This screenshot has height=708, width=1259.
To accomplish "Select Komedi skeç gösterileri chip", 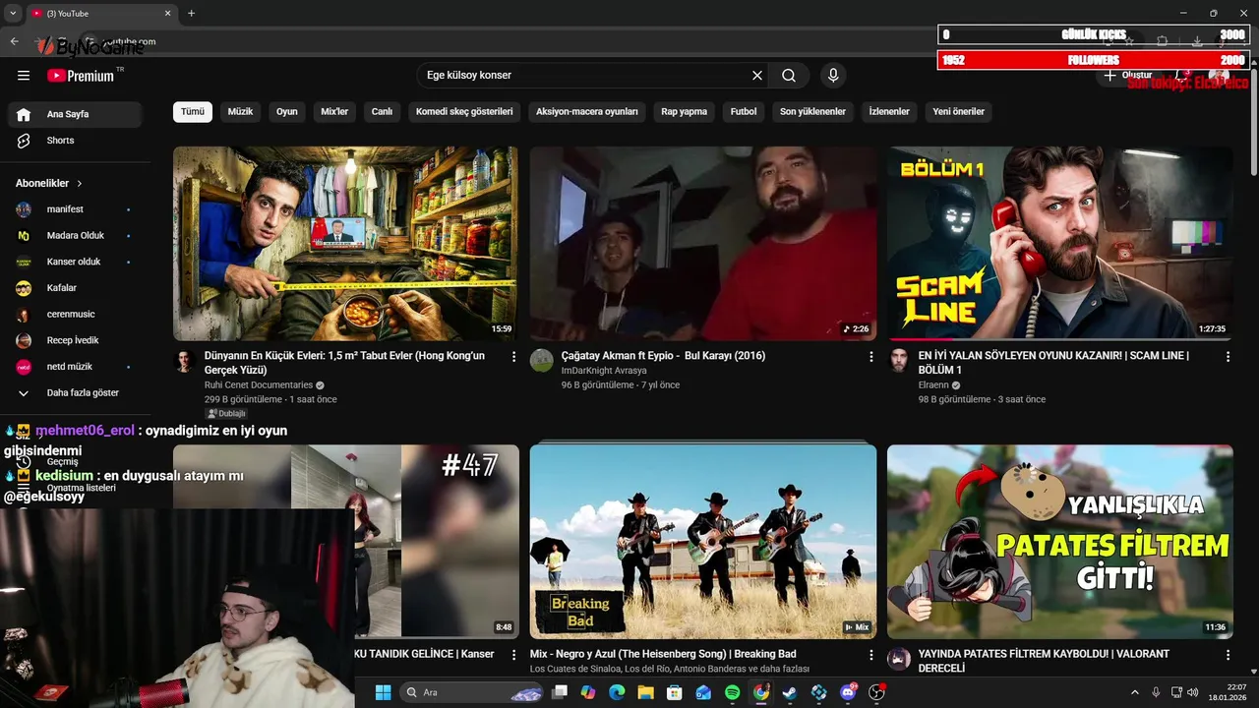I will [464, 111].
